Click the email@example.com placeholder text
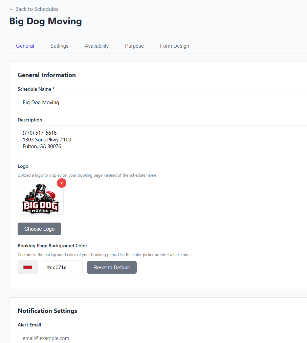The width and height of the screenshot is (307, 343). coord(46,338)
